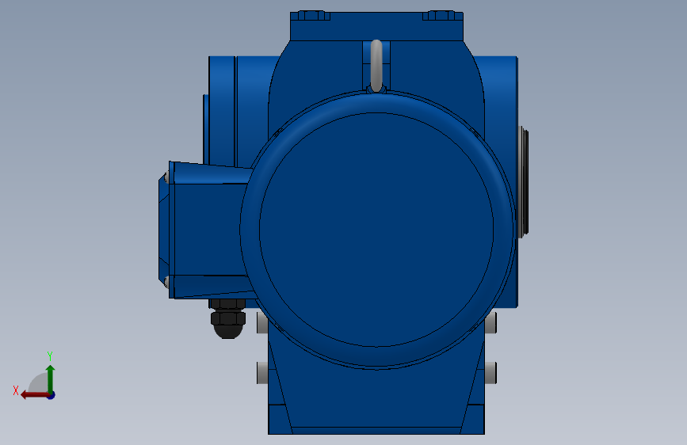Click the green Y axis arrow of the triad
This screenshot has height=445, width=687.
(51, 378)
